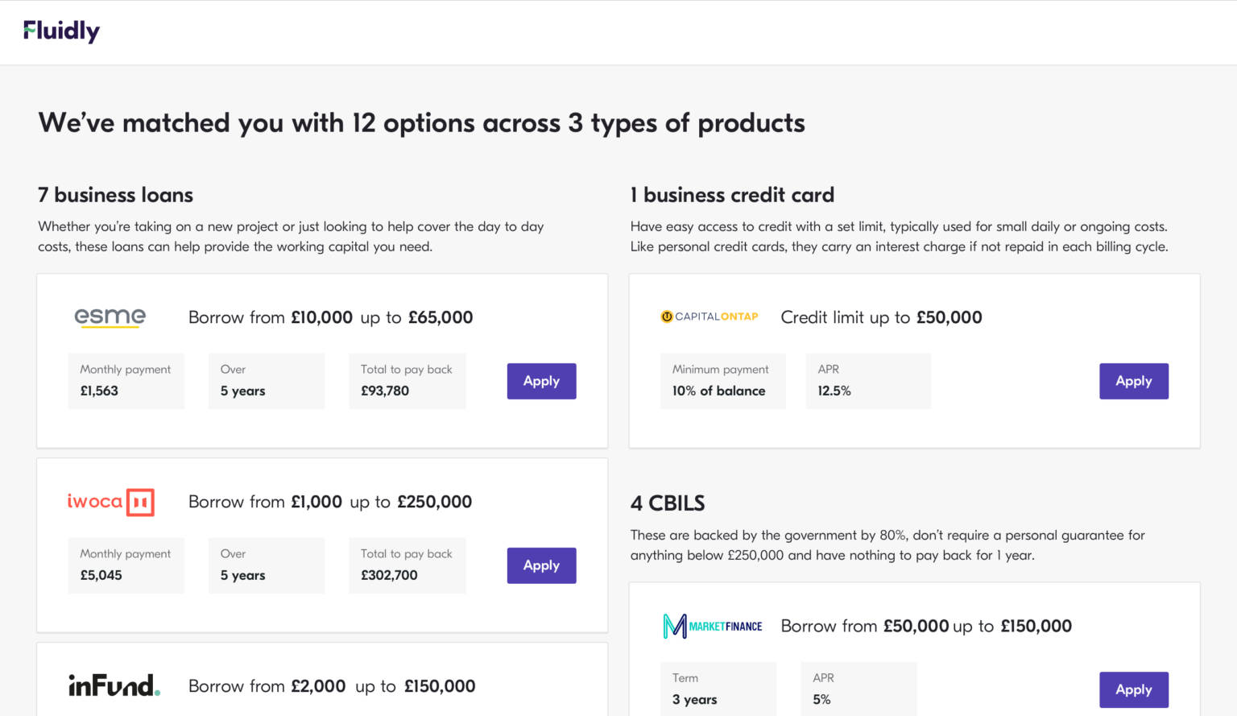Select iwoca's Total to pay back £302,700 box
1237x716 pixels.
point(407,565)
